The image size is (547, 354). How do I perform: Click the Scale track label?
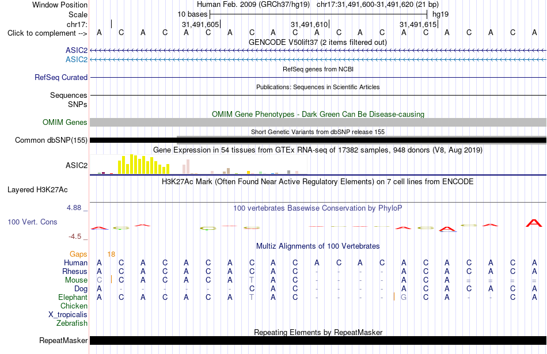pyautogui.click(x=78, y=14)
